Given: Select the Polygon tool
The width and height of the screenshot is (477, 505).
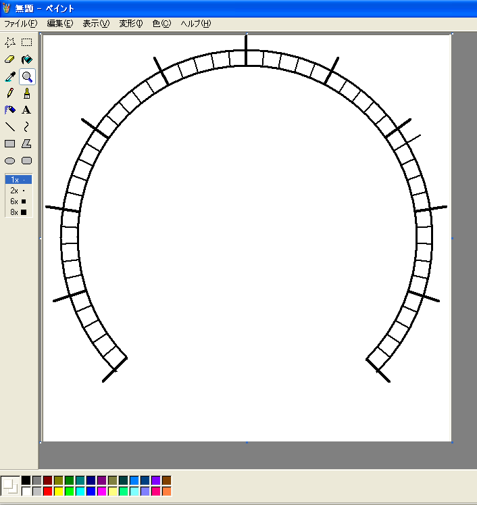Looking at the screenshot, I should 27,143.
